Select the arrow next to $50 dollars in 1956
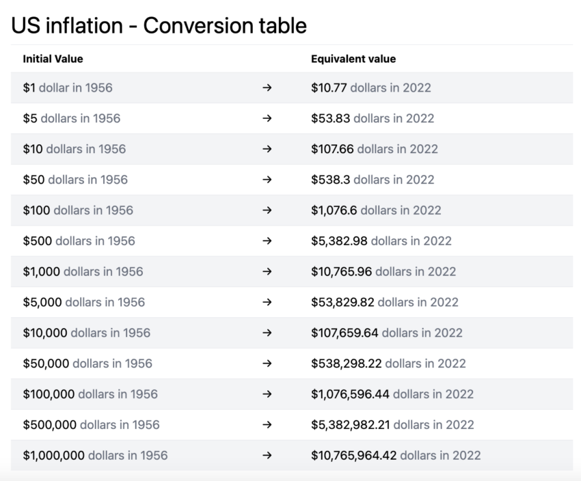The width and height of the screenshot is (581, 481). pyautogui.click(x=267, y=180)
